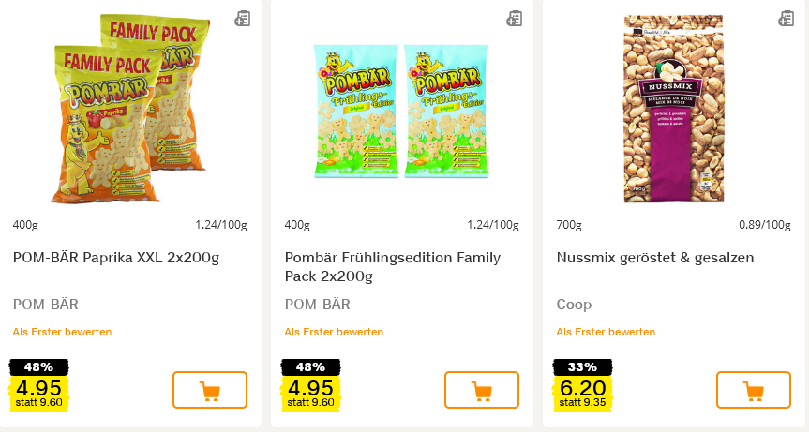Click the 6.20 price tag on Nussmix
Viewport: 809px width, 432px height.
point(581,389)
